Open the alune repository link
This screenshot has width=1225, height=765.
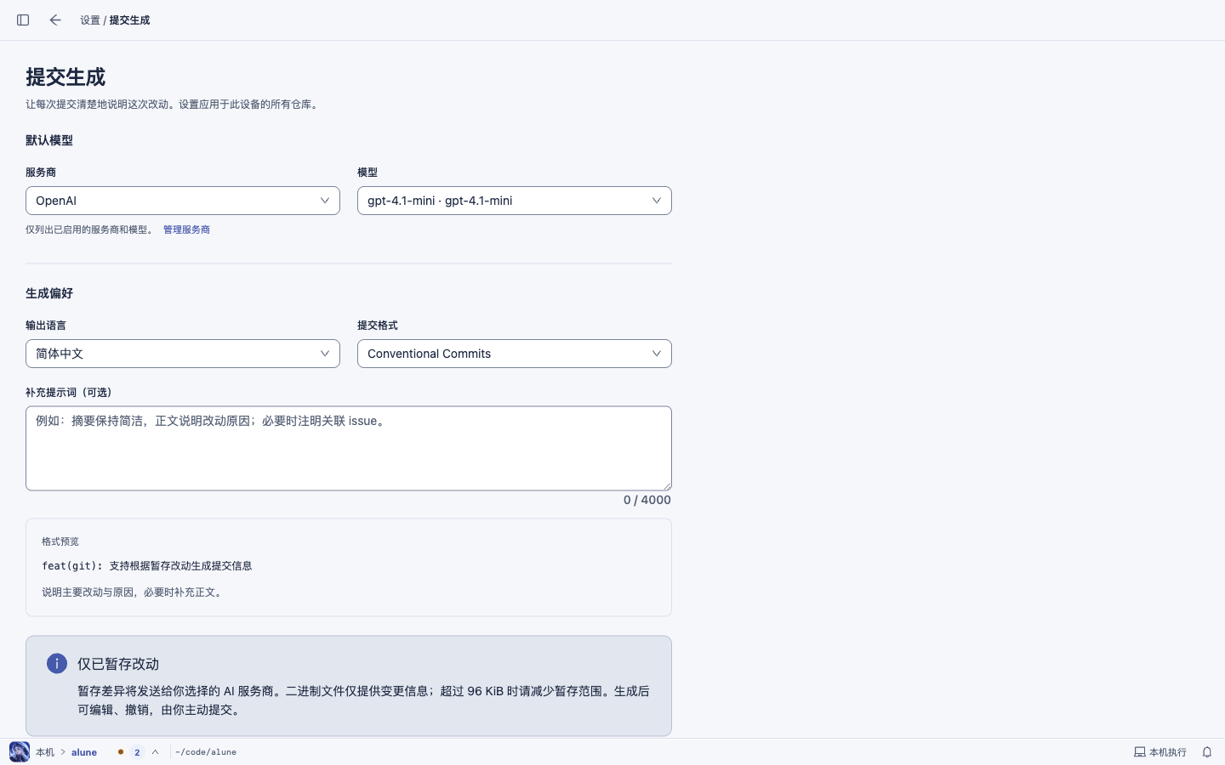[x=84, y=752]
